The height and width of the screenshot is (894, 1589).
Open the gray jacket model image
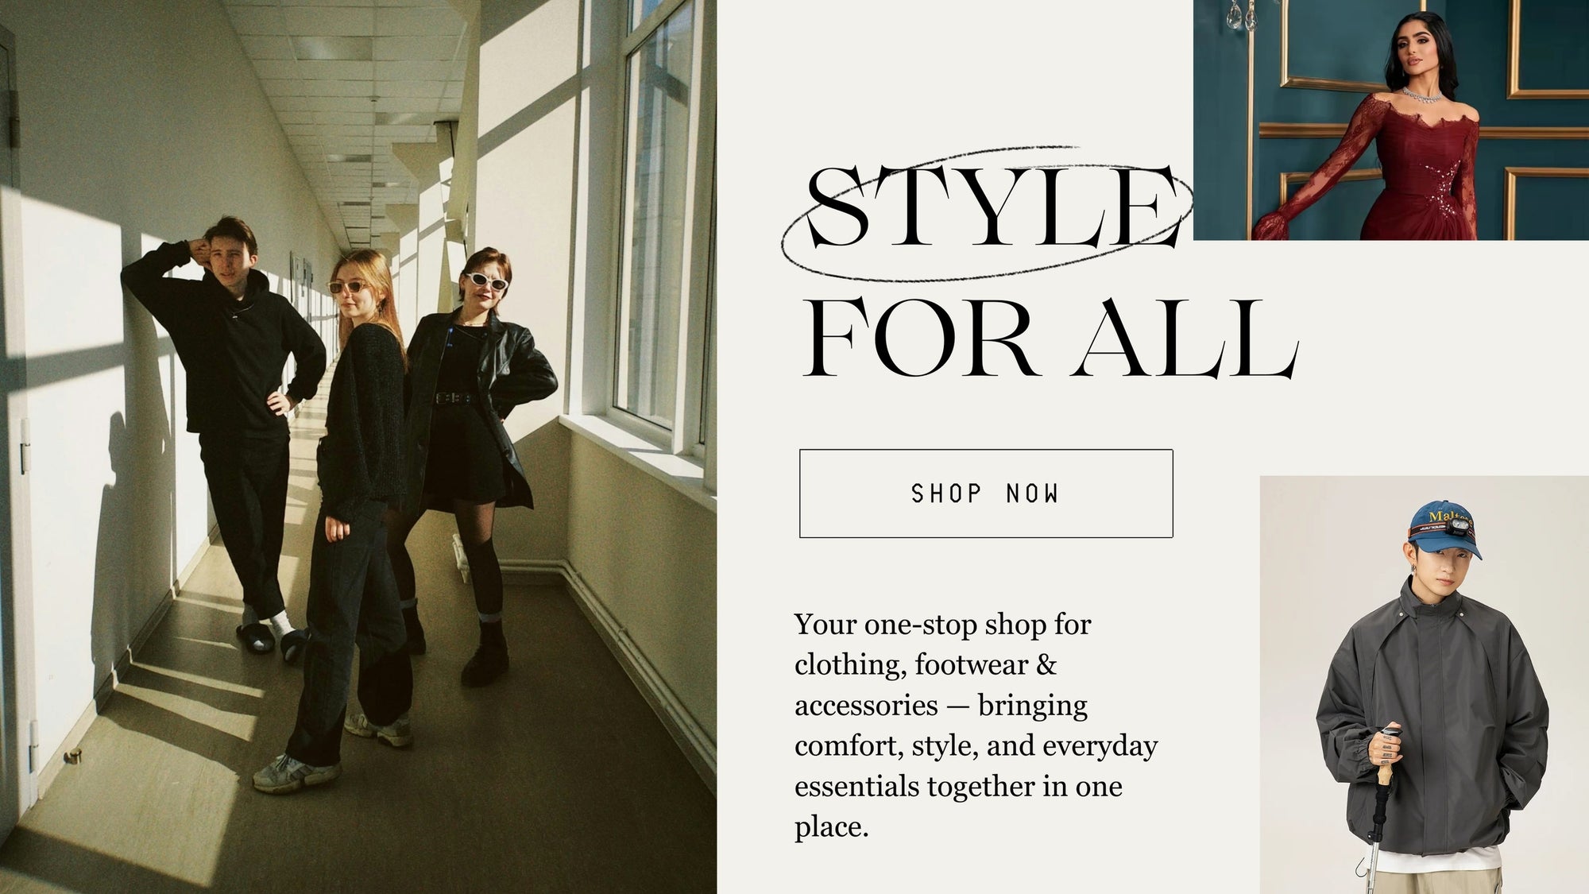click(1425, 685)
